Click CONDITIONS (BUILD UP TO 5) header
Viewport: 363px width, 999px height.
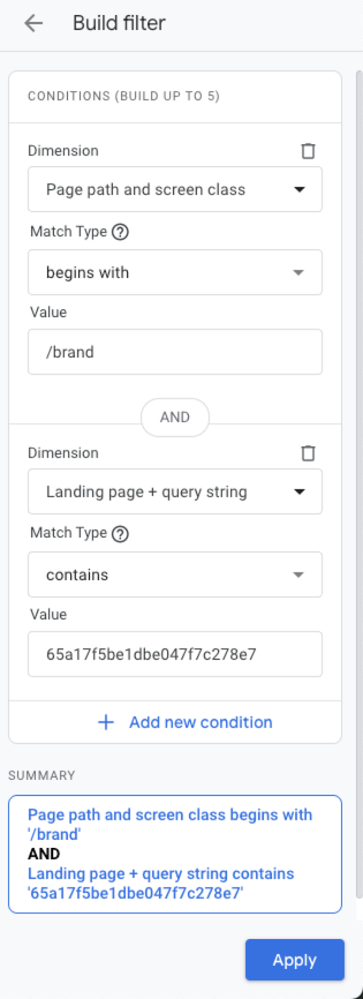pyautogui.click(x=123, y=96)
